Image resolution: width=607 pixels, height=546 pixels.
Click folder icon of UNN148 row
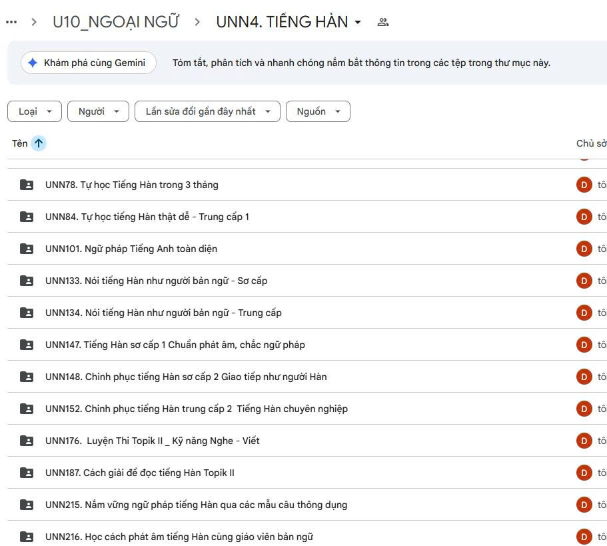[27, 377]
